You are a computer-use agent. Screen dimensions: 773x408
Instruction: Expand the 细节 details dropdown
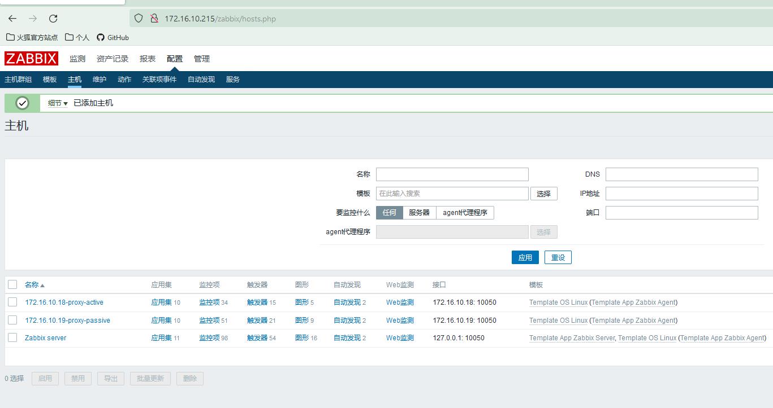pyautogui.click(x=58, y=103)
